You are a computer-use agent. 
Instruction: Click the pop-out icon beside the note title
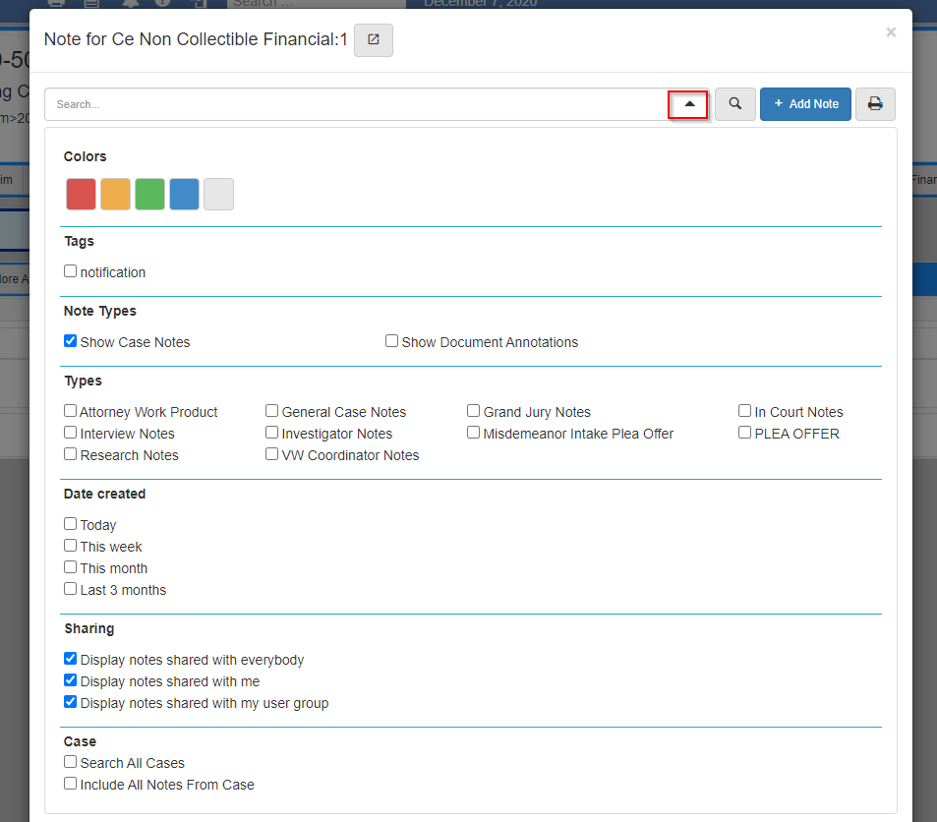(x=374, y=40)
